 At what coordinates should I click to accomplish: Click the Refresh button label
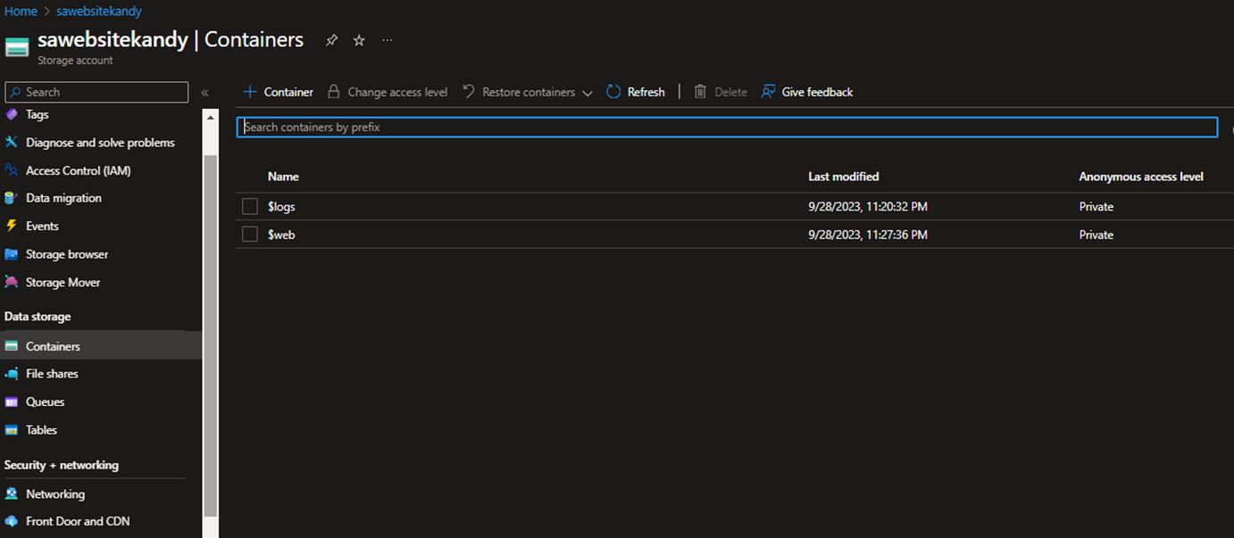(646, 92)
